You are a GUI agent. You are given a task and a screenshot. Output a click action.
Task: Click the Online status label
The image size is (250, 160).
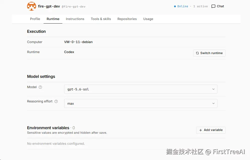tap(183, 6)
